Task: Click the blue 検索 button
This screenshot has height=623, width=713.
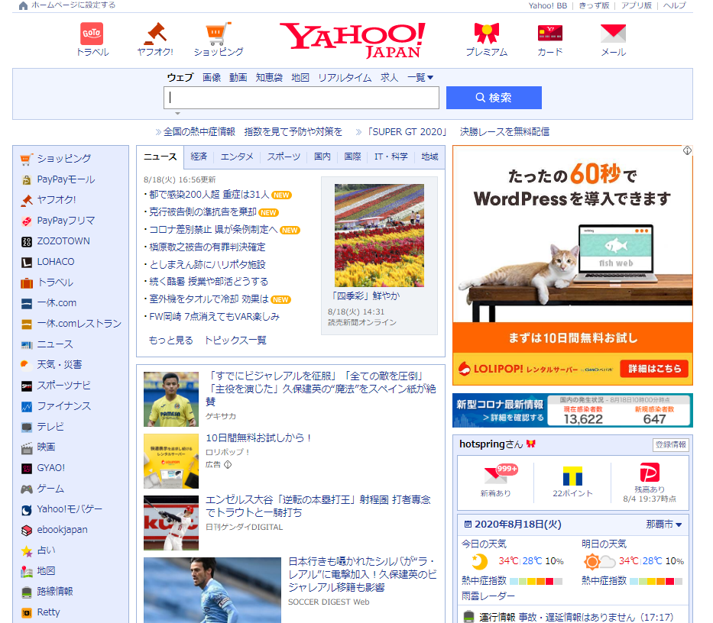Action: [494, 98]
